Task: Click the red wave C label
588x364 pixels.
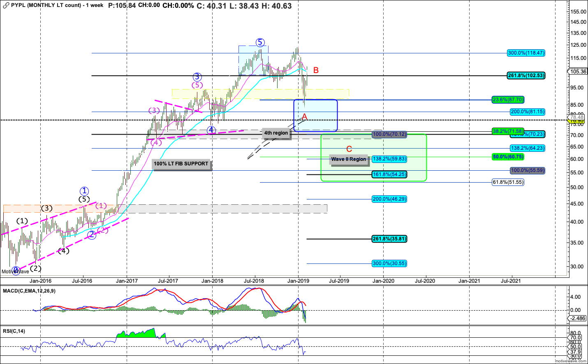Action: (349, 149)
